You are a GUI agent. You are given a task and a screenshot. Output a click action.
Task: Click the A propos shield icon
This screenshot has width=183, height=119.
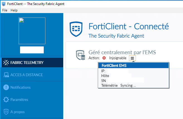(6, 112)
